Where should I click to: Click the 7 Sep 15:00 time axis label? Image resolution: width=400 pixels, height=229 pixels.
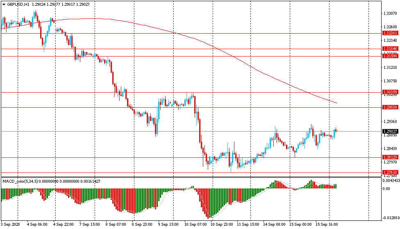(89, 224)
